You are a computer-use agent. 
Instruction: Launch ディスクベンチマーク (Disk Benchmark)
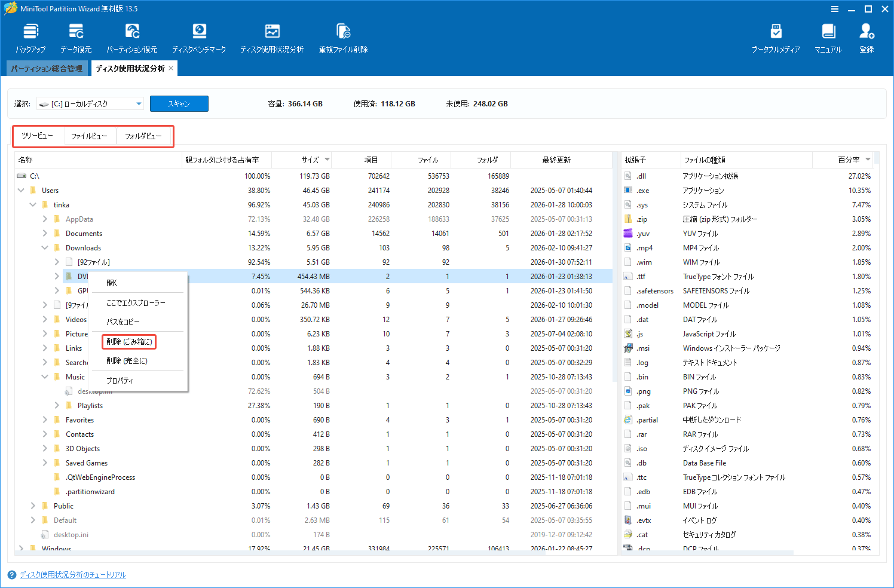pyautogui.click(x=199, y=37)
